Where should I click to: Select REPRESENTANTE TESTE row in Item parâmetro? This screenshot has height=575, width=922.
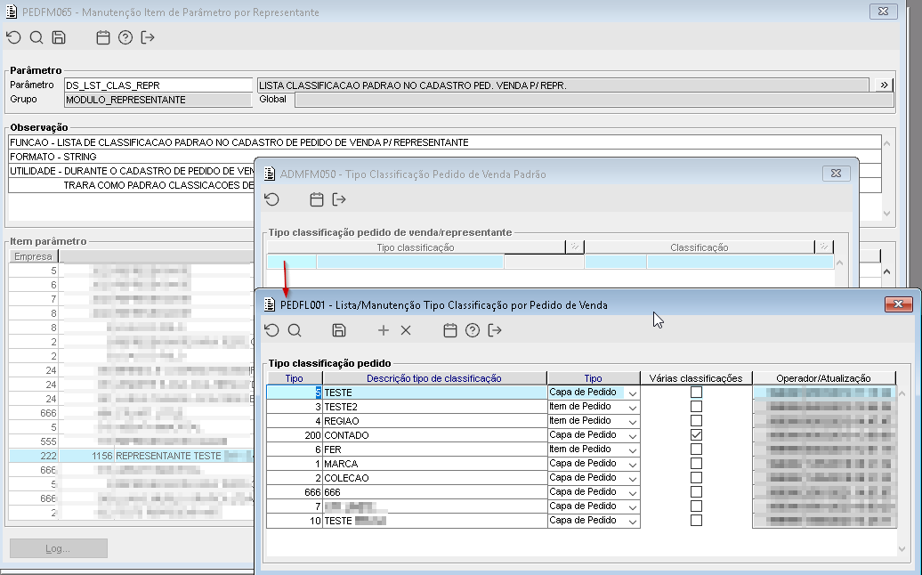click(x=132, y=456)
